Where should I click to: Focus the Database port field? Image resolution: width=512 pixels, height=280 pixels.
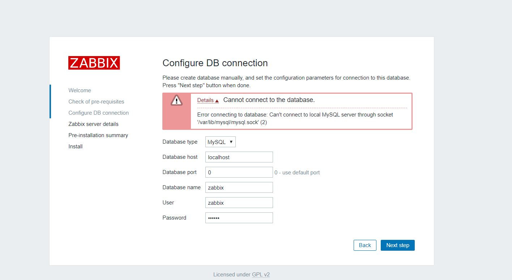239,172
